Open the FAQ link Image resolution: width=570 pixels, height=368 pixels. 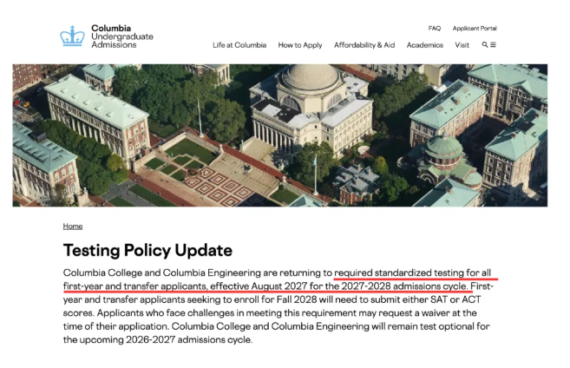tap(435, 29)
